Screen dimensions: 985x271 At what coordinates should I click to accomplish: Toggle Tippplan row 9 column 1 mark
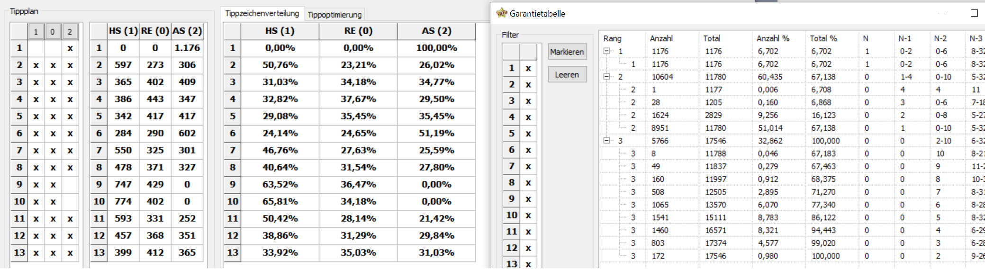[36, 185]
